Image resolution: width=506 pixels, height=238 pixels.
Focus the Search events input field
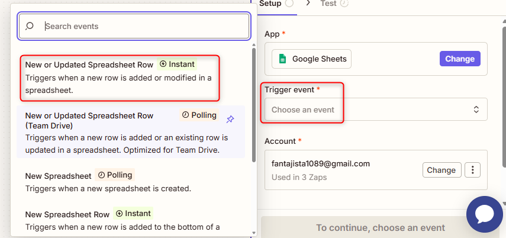pyautogui.click(x=142, y=27)
